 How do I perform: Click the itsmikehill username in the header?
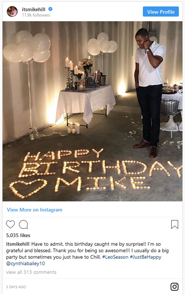click(34, 10)
